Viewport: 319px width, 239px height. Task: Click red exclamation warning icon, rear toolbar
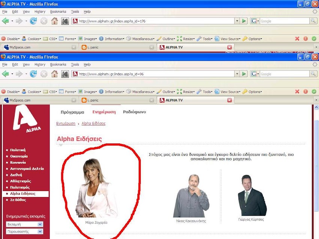pyautogui.click(x=305, y=39)
